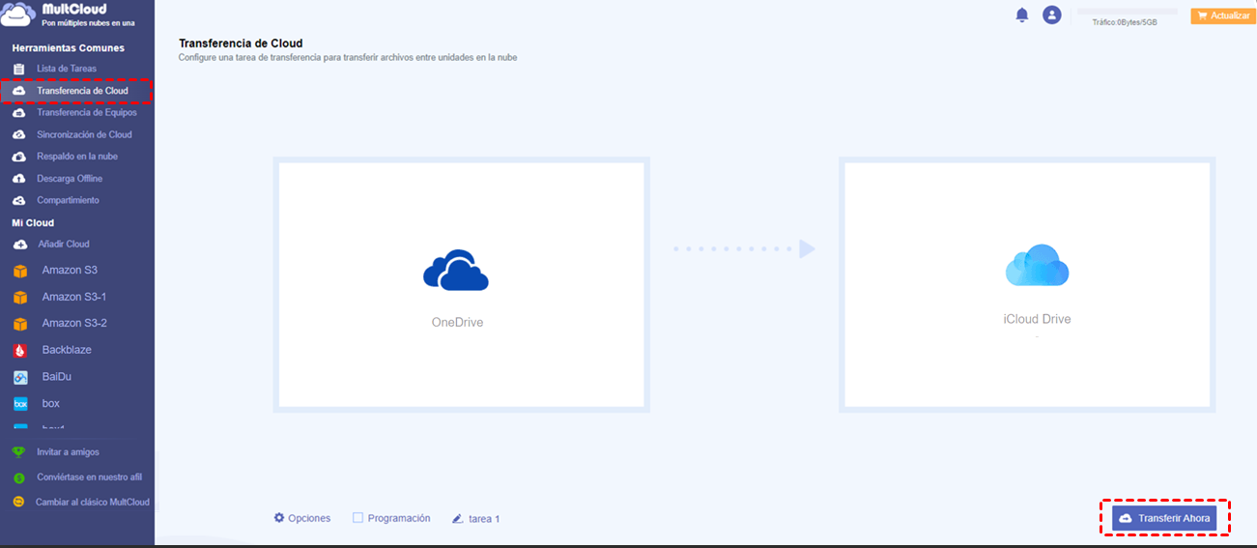This screenshot has width=1257, height=548.
Task: Click Conviértase affiliate dollar icon
Action: tap(18, 477)
